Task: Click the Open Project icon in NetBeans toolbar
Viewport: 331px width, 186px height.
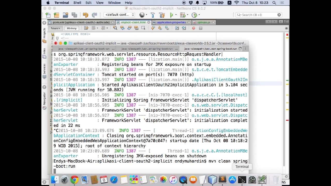Action: pyautogui.click(x=65, y=15)
